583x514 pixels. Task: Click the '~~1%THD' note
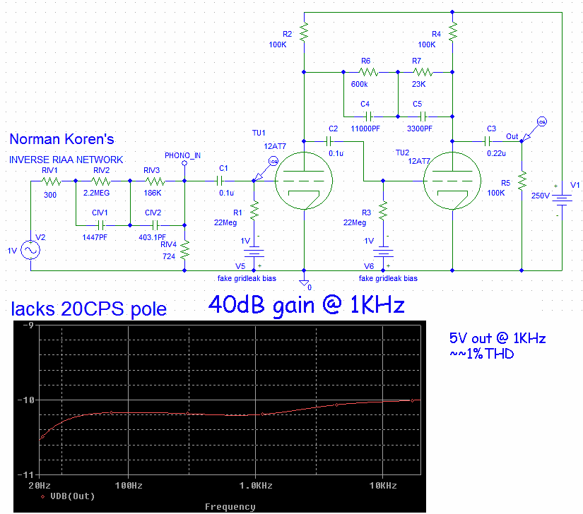point(482,354)
